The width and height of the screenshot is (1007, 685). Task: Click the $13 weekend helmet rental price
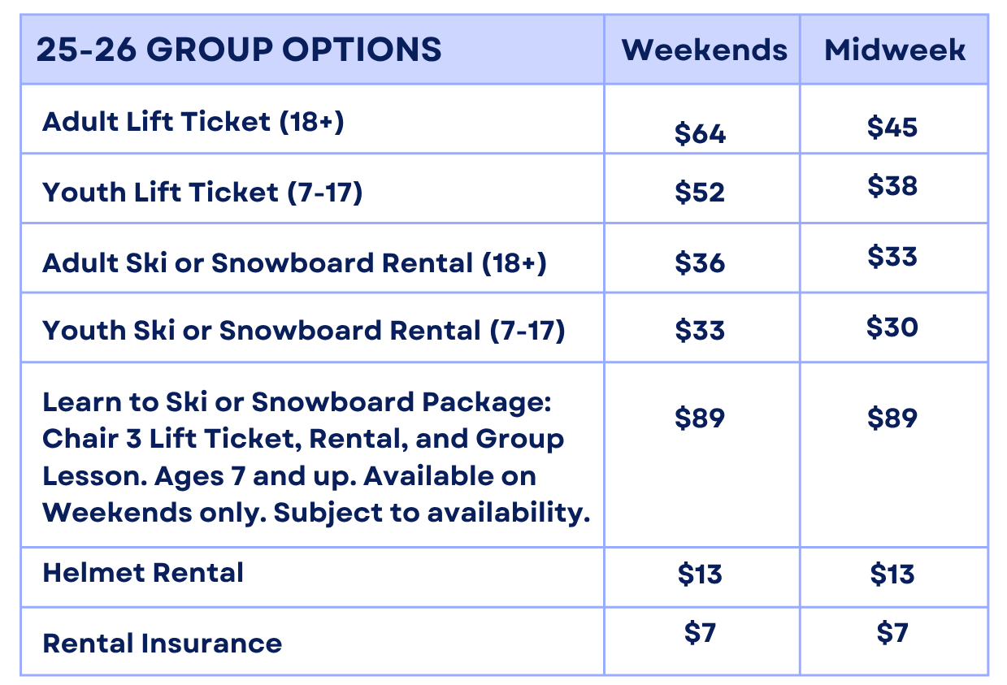pos(700,574)
